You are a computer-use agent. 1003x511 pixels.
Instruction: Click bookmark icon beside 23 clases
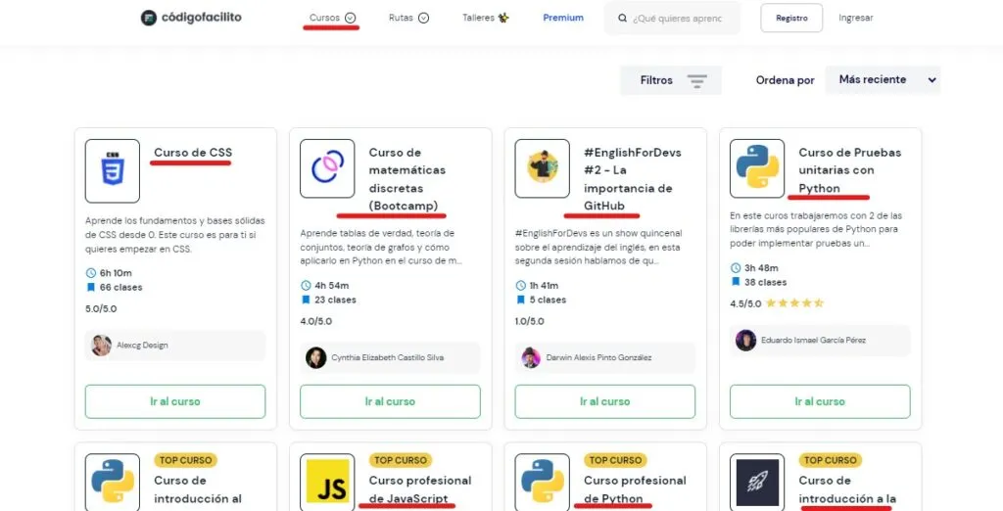306,300
